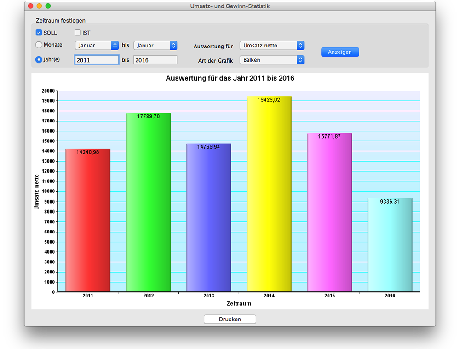
Task: Click the green 2012 bar
Action: [149, 202]
